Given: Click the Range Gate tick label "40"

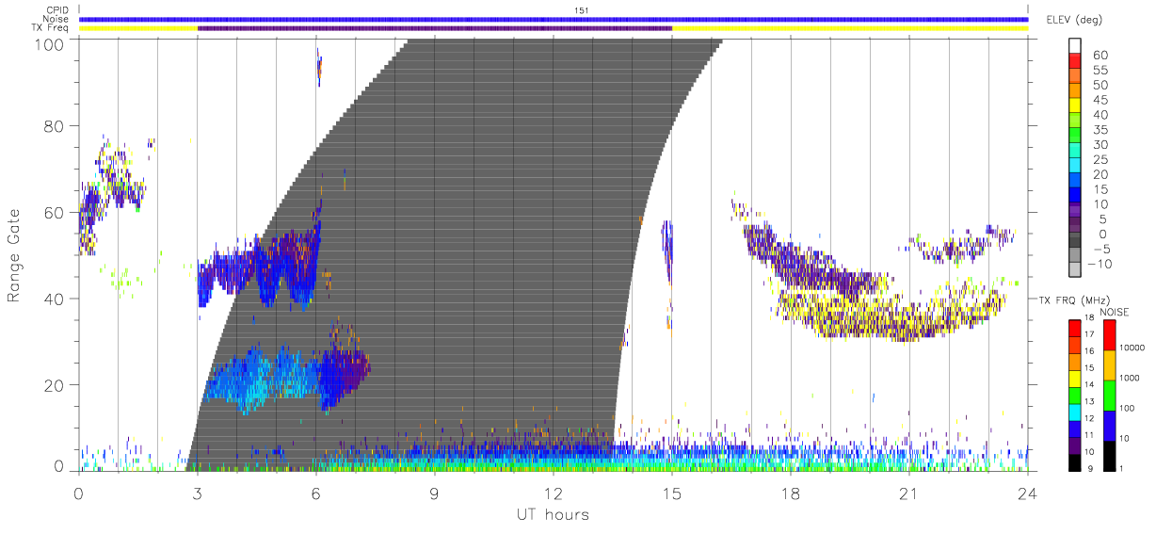Looking at the screenshot, I should (x=56, y=299).
